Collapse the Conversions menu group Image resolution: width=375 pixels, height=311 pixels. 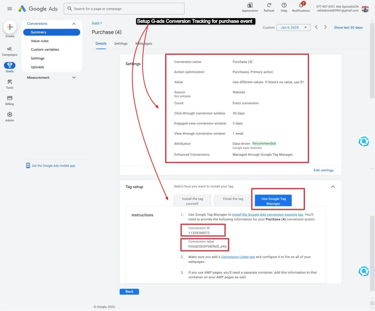74,24
